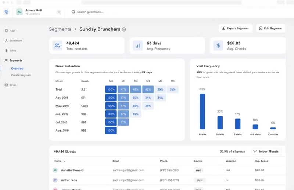This screenshot has height=190, width=294.
Task: Click Aug, 2019 M0 100% cell
Action: coord(111,131)
